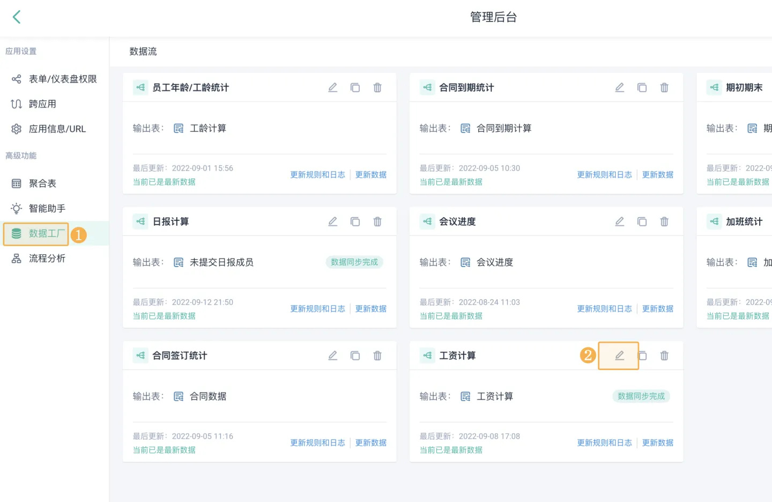Open the 合同数据 output table
Viewport: 772px width, 502px height.
point(208,396)
